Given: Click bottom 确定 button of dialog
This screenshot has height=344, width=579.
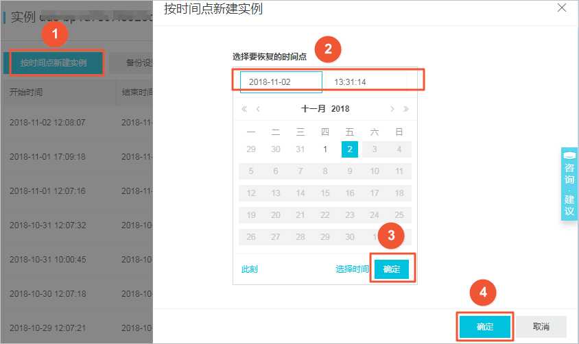Looking at the screenshot, I should 485,327.
